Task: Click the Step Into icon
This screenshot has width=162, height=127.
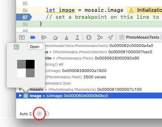Action: pos(66,37)
